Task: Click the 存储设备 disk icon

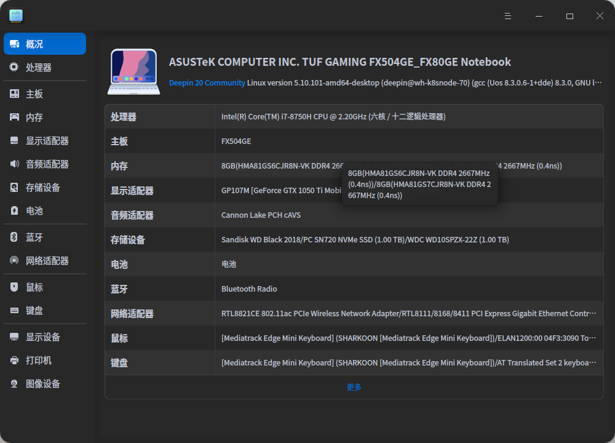Action: [14, 187]
